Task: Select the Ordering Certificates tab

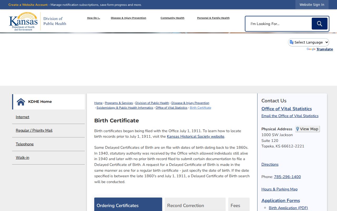Action: tap(128, 204)
